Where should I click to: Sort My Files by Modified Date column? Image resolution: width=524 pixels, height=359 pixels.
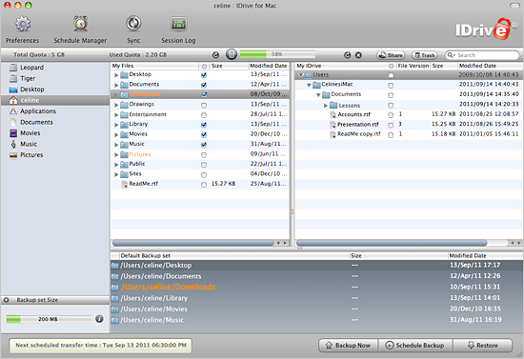click(x=269, y=66)
